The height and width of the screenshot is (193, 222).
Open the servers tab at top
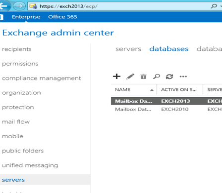click(128, 49)
